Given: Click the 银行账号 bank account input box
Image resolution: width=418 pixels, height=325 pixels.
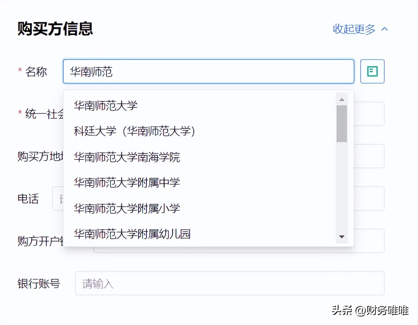Looking at the screenshot, I should (230, 284).
